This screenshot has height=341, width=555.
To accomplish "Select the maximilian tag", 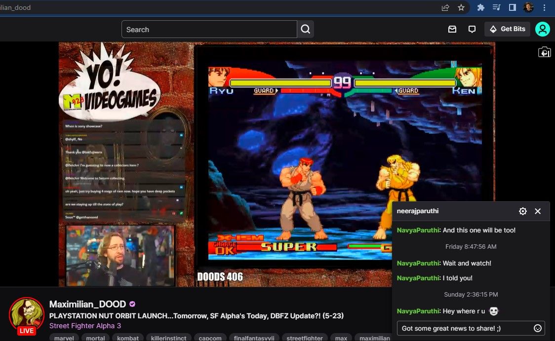I will pyautogui.click(x=374, y=338).
